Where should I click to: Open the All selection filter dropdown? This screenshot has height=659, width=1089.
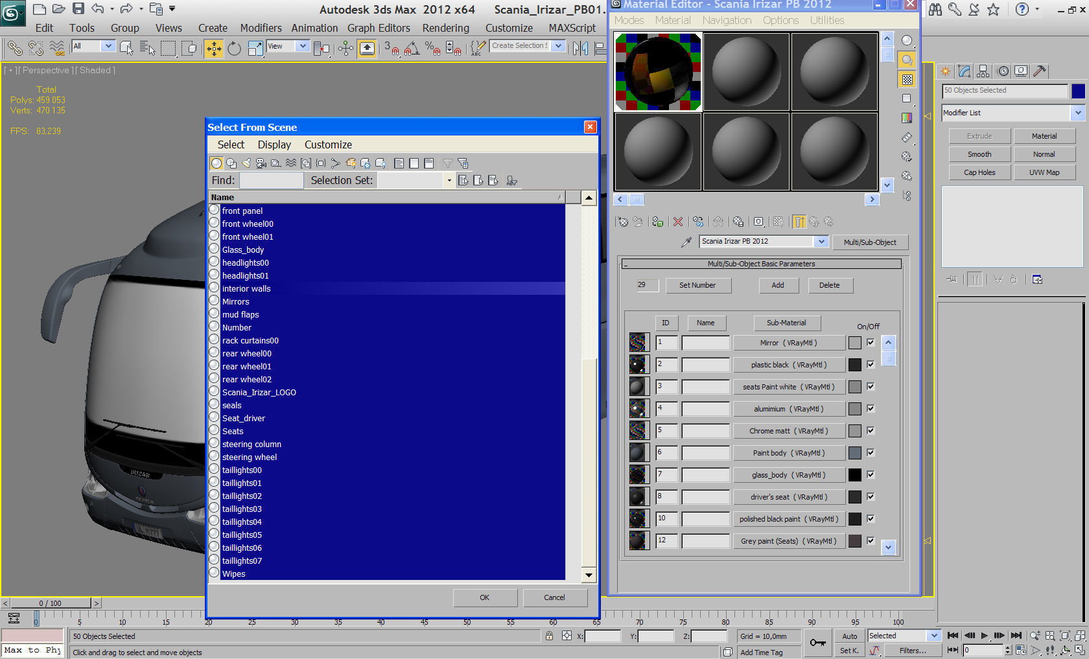(x=108, y=46)
